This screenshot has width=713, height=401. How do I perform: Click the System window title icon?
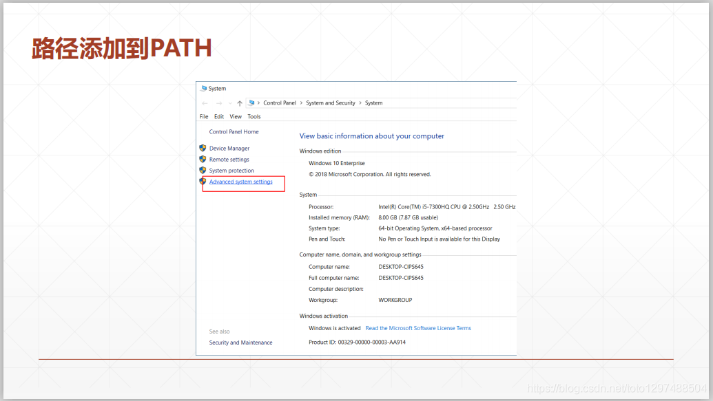click(204, 88)
